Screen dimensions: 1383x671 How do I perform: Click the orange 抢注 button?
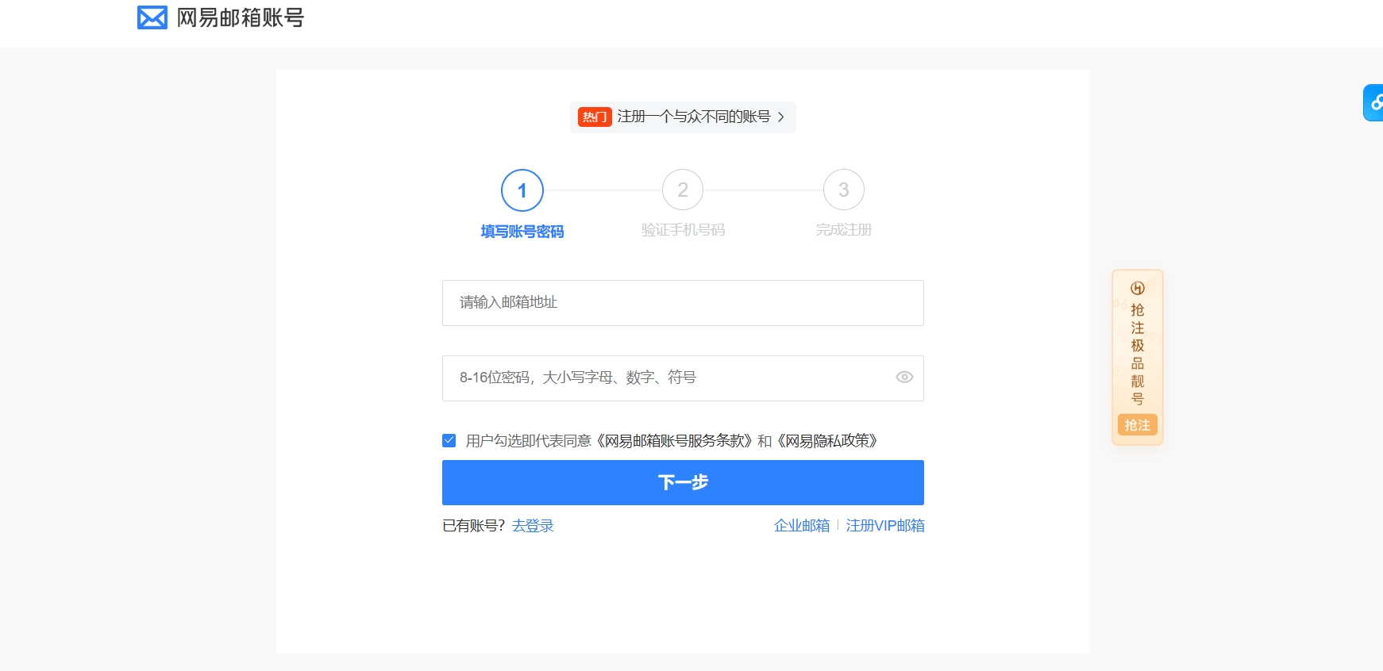coord(1138,425)
